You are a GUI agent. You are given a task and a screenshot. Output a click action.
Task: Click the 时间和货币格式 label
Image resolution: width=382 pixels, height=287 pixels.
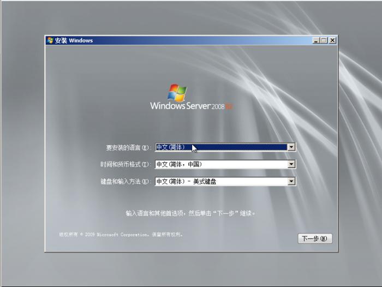point(125,165)
